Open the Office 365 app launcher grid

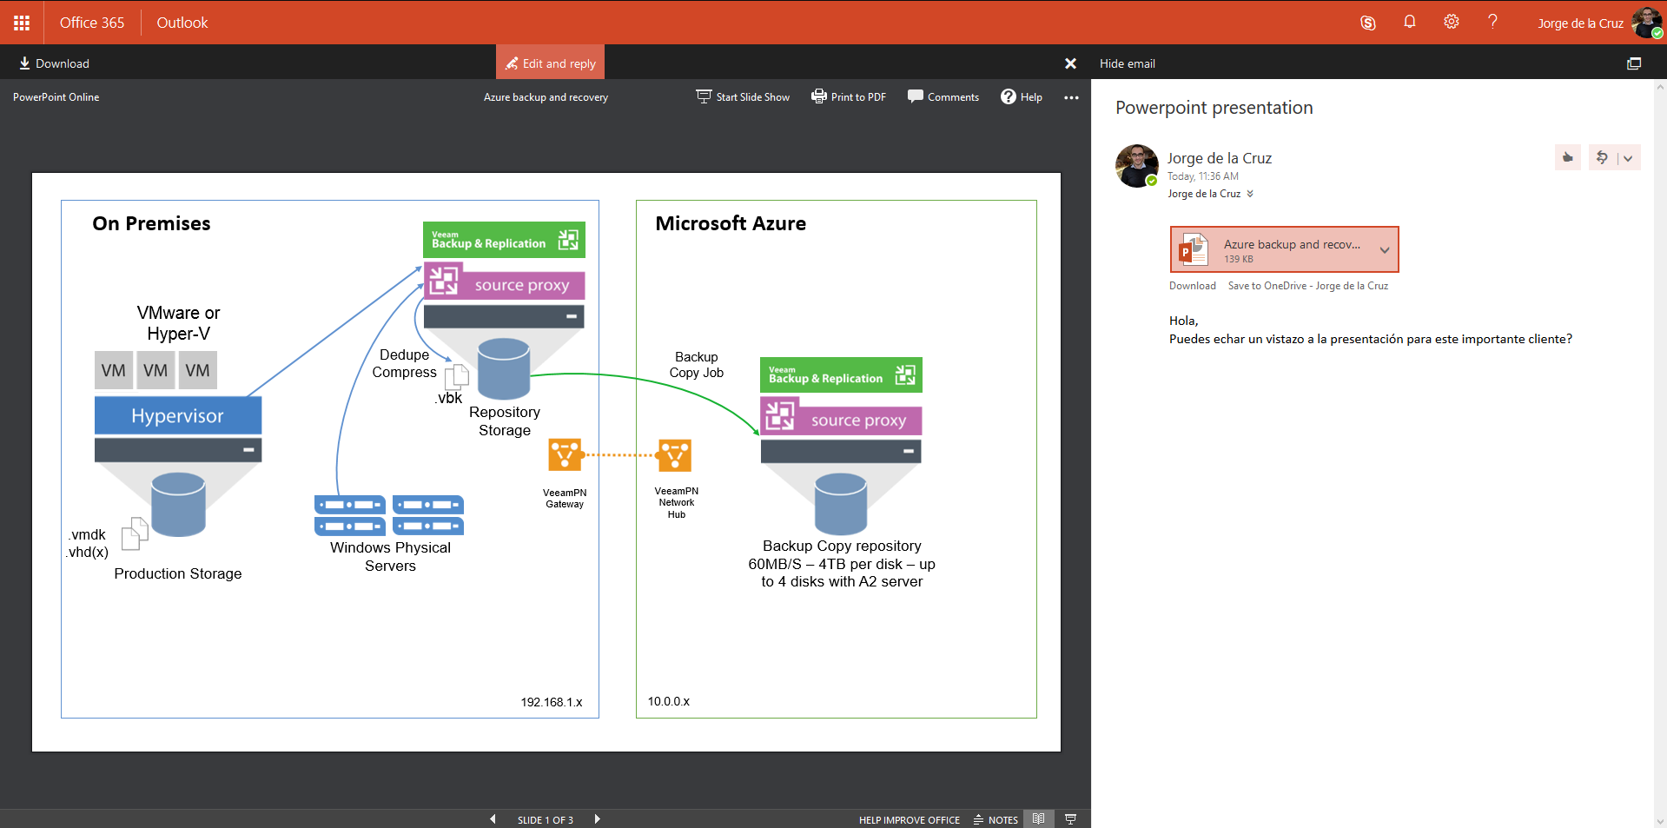click(22, 23)
